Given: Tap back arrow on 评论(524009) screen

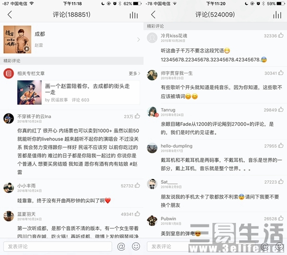Looking at the screenshot, I should (x=153, y=14).
